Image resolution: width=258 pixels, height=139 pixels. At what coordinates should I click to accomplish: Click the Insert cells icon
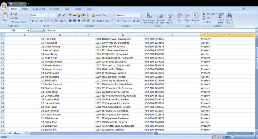(x=180, y=15)
